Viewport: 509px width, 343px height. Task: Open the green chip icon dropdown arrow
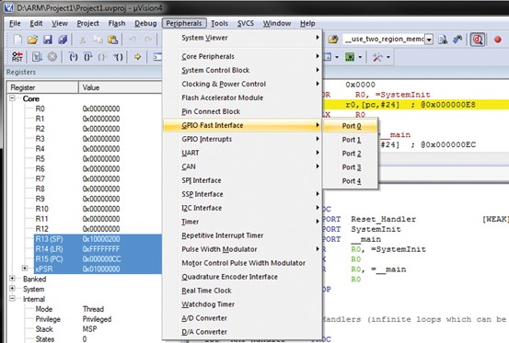360,57
